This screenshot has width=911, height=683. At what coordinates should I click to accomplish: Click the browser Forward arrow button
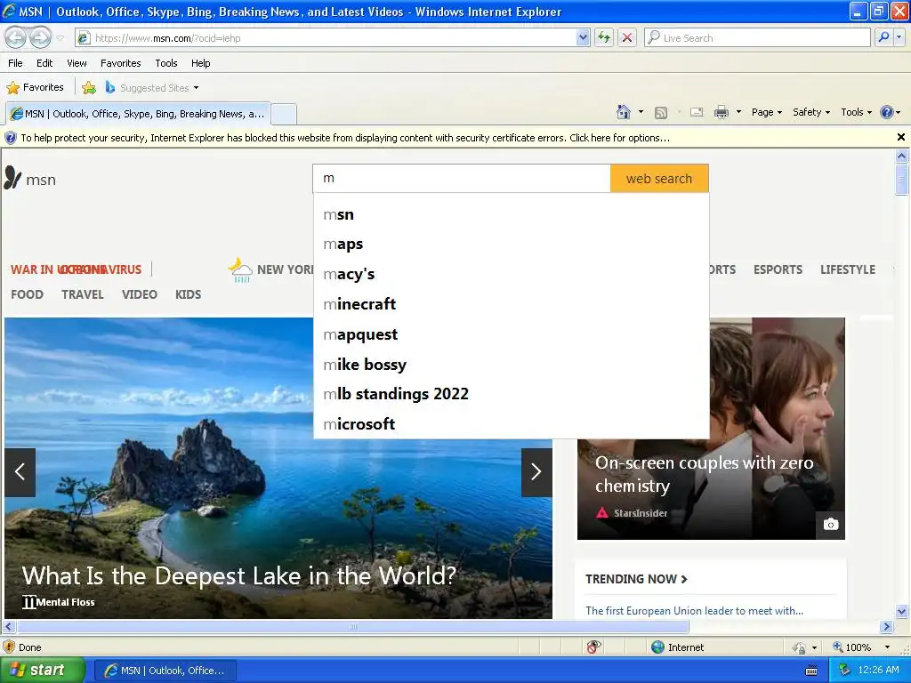pyautogui.click(x=40, y=37)
